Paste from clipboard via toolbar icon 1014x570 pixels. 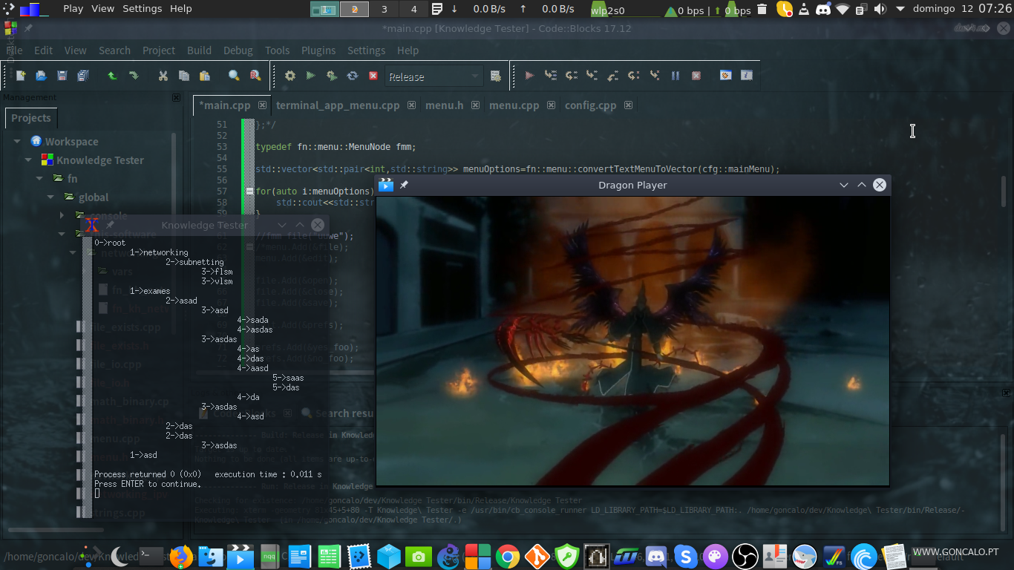[x=205, y=76]
